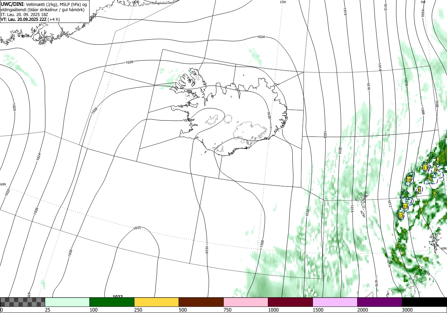The height and width of the screenshot is (313, 447).
Task: Pick legend scale value 750
Action: 228,310
